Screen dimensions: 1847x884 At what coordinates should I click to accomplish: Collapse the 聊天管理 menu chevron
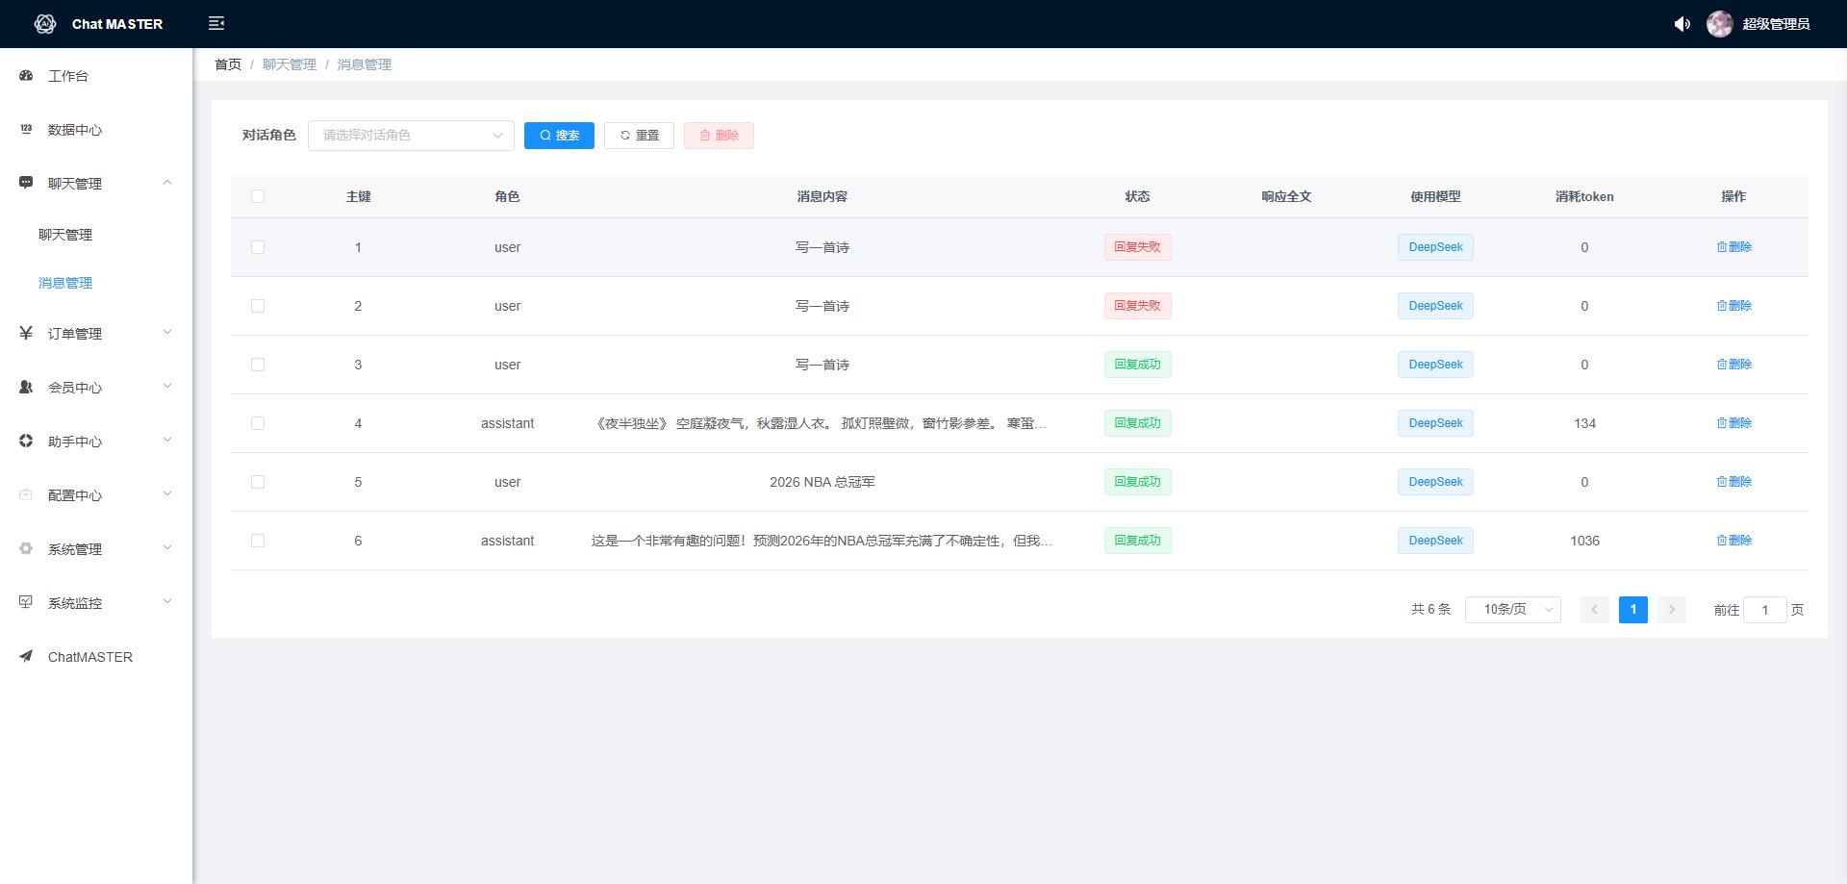point(167,183)
